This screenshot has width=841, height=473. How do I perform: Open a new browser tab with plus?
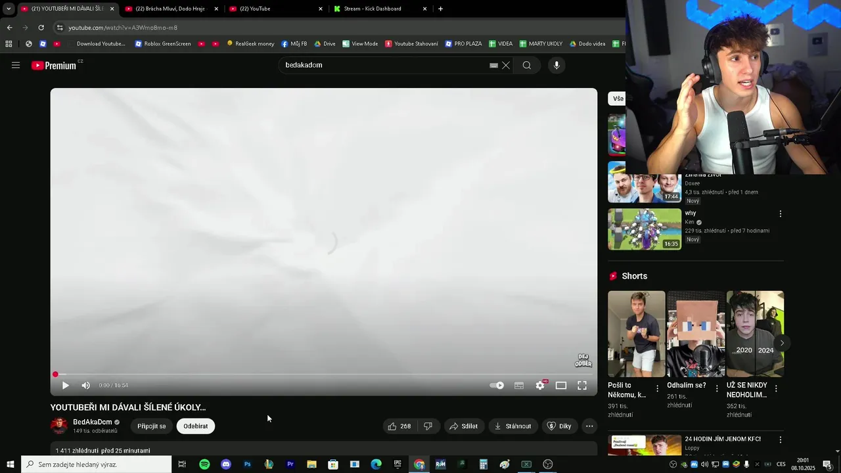click(x=440, y=9)
